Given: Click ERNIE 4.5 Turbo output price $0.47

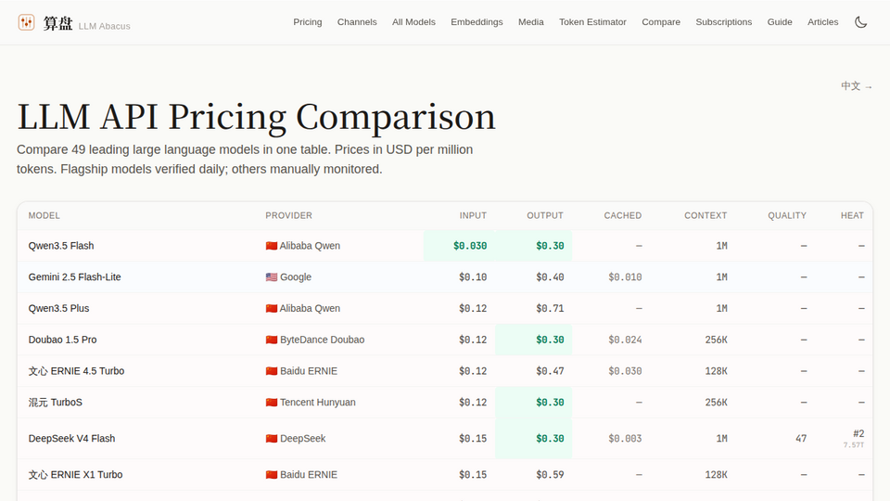Looking at the screenshot, I should point(550,371).
